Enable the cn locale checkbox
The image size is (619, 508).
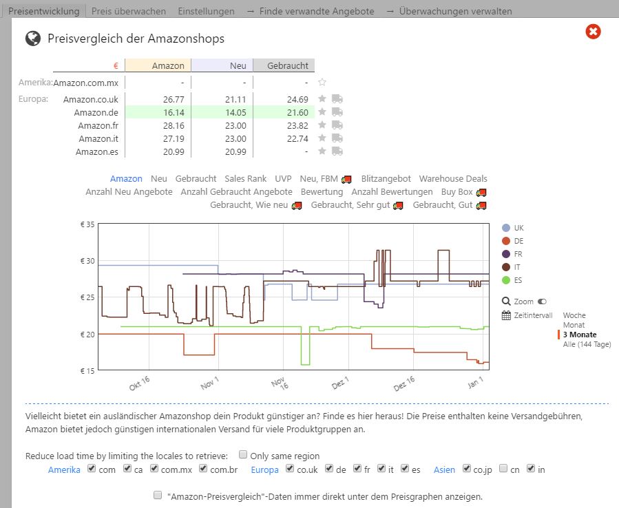[503, 468]
